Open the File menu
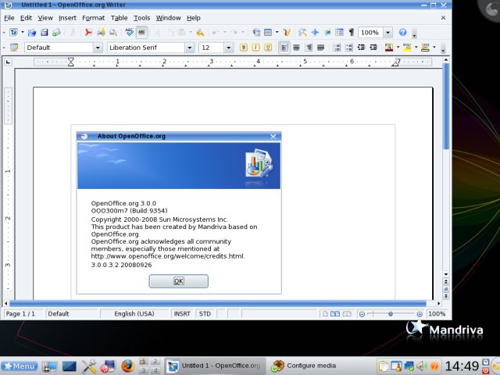 click(9, 18)
